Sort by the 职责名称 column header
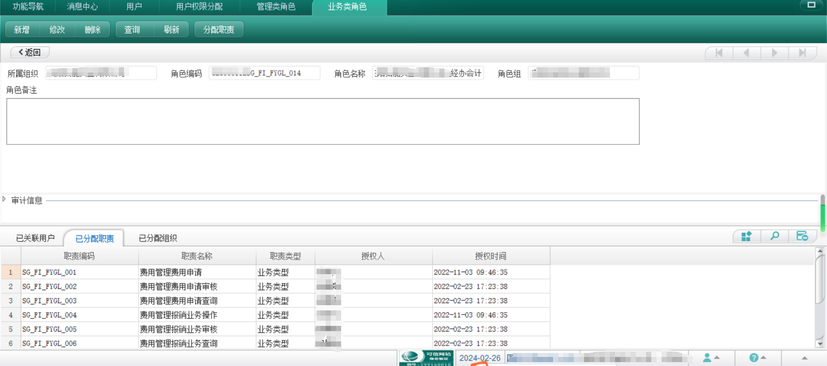Viewport: 827px width, 366px height. click(197, 256)
